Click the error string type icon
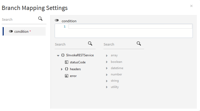 click(x=66, y=76)
